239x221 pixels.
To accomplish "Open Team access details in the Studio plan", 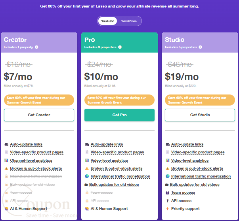I will (x=183, y=193).
